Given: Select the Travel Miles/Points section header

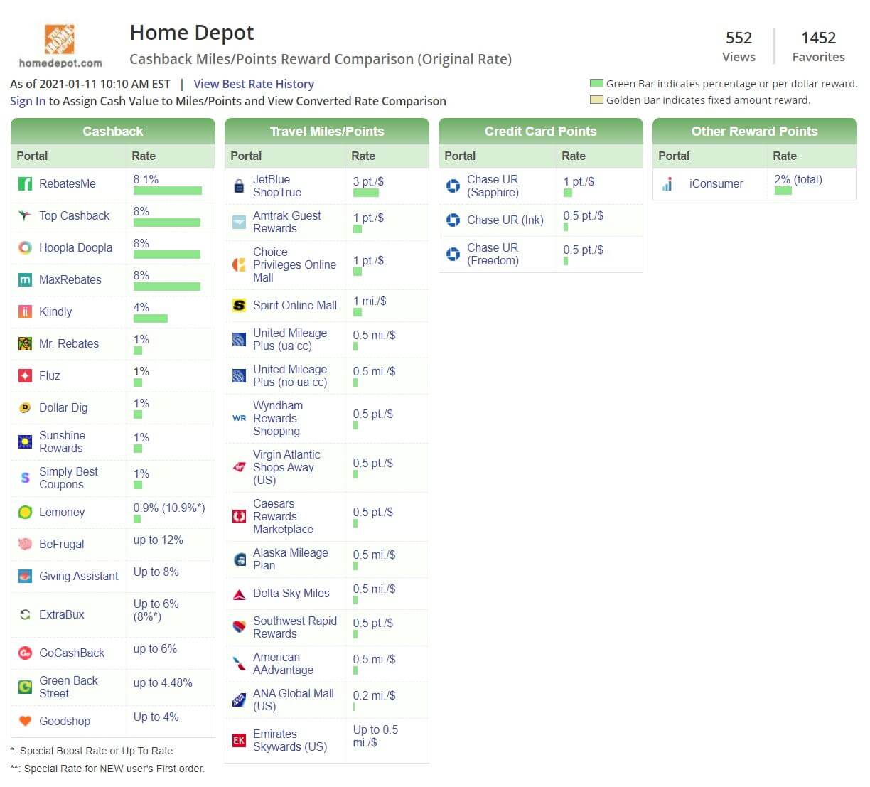Looking at the screenshot, I should pos(327,132).
